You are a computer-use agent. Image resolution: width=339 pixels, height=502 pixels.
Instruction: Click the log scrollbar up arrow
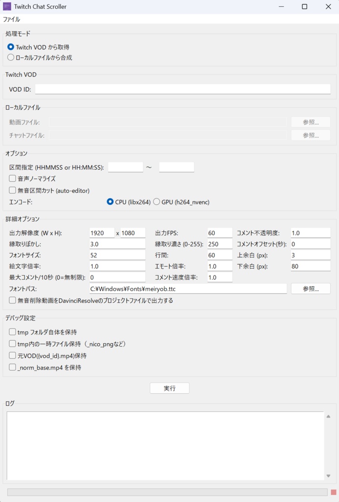328,416
